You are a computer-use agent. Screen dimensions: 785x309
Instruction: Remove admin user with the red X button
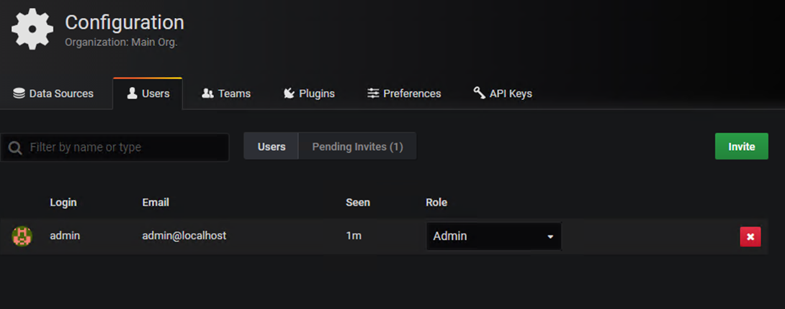[750, 236]
